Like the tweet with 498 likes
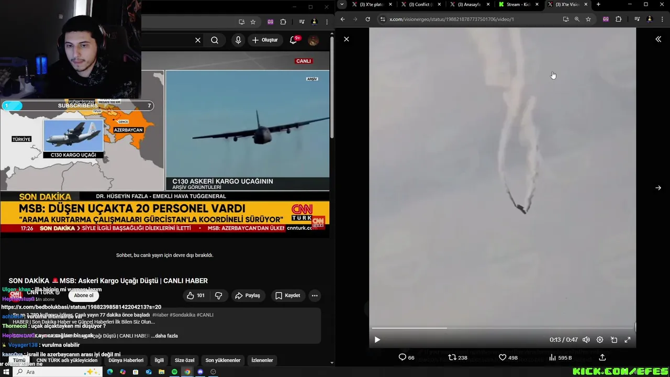Viewport: 670px width, 377px height. click(x=508, y=358)
